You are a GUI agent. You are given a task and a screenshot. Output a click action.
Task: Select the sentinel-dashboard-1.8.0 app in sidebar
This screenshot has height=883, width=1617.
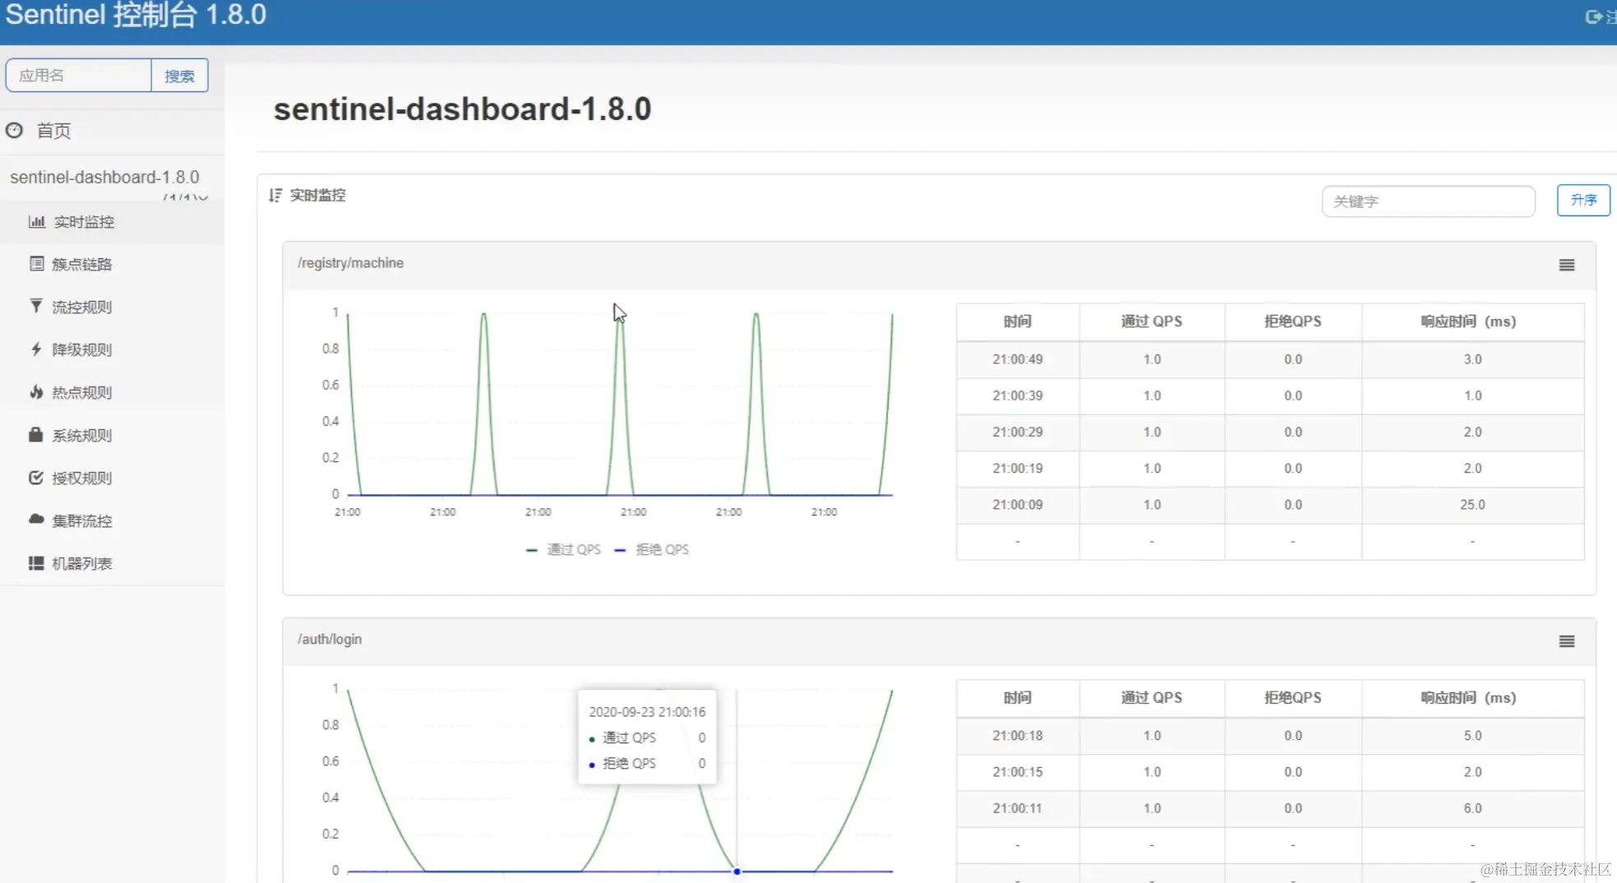[x=104, y=177]
